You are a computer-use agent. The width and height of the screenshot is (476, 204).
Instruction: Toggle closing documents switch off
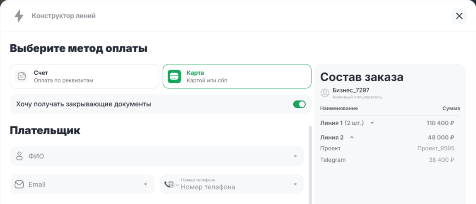point(299,104)
